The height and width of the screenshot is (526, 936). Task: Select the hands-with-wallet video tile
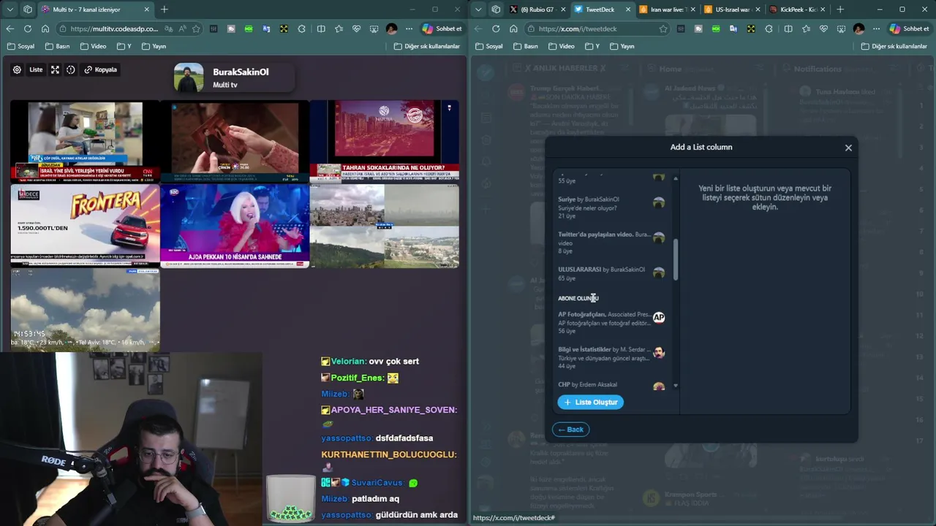235,141
